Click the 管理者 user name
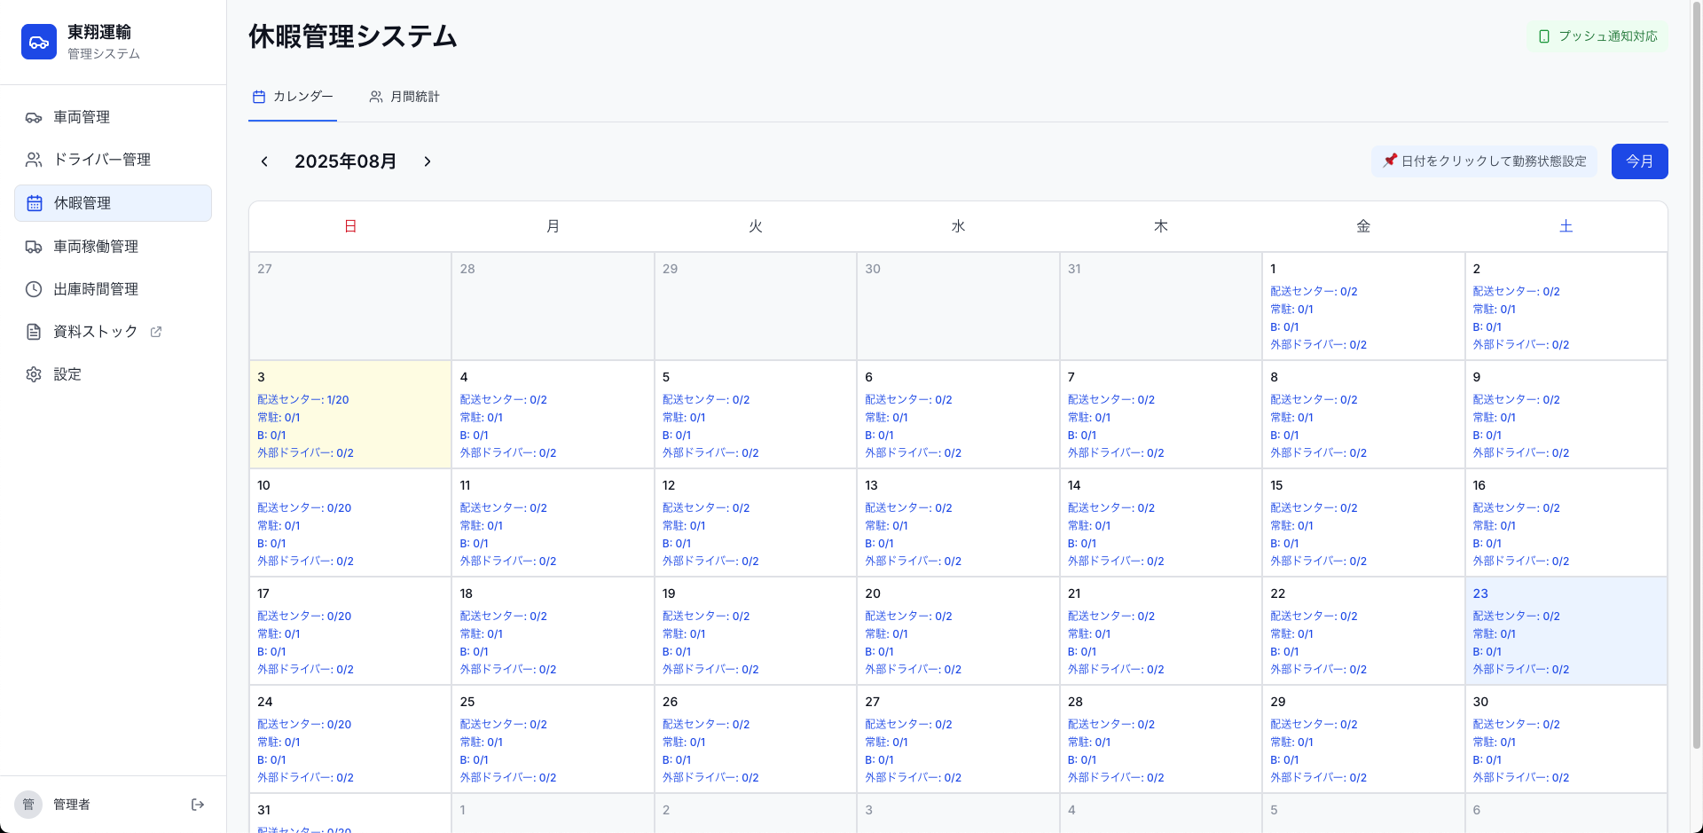 (72, 805)
